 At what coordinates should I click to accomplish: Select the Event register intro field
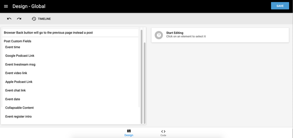click(19, 117)
